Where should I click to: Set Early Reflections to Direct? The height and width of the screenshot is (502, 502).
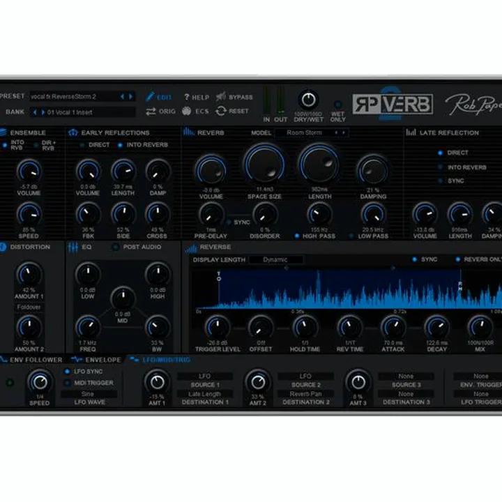coord(82,145)
